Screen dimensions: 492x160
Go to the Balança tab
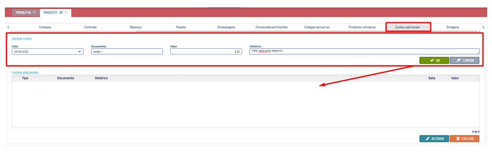136,27
